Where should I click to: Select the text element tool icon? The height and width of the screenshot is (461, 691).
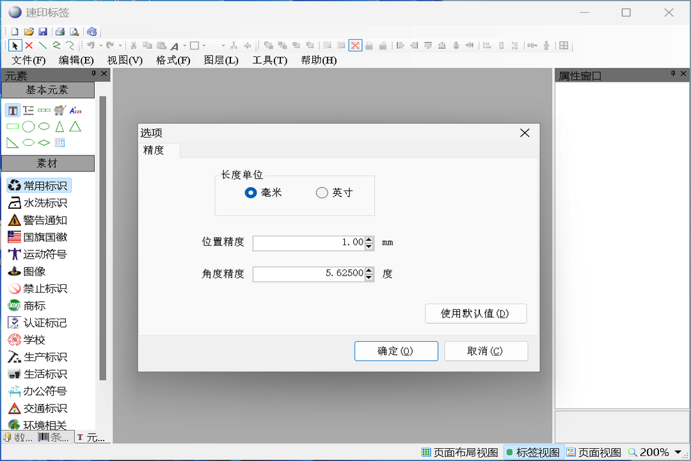pos(13,110)
